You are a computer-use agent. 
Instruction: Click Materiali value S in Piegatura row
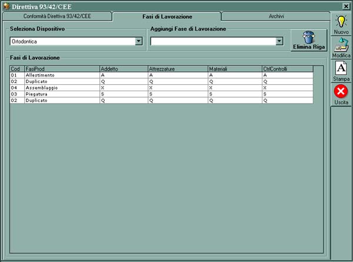(235, 94)
